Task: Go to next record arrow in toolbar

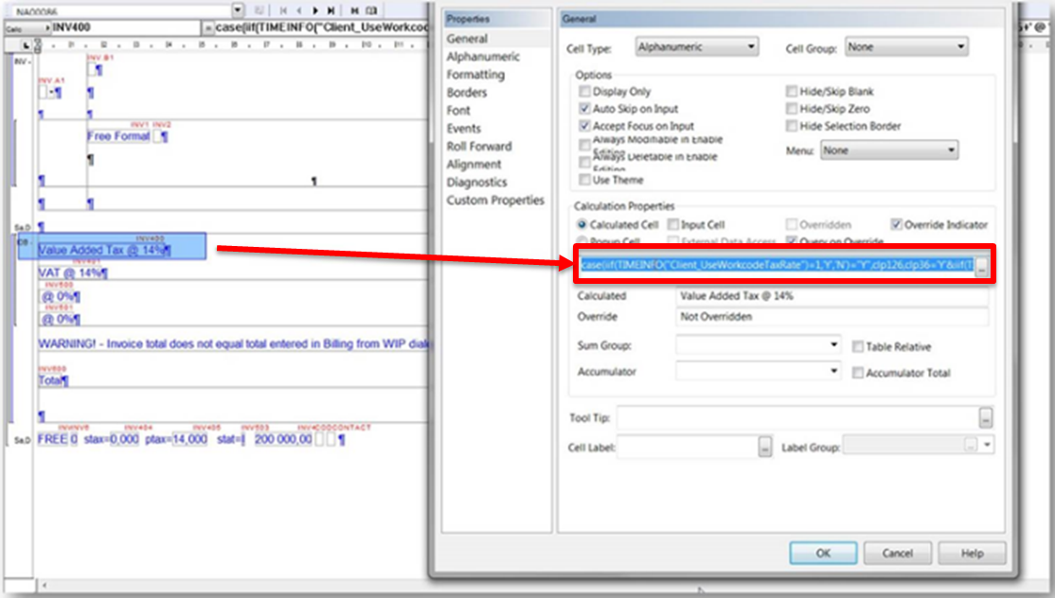Action: pyautogui.click(x=314, y=10)
